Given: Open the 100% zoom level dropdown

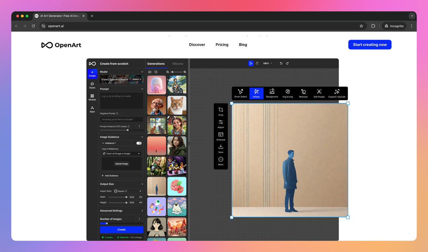Looking at the screenshot, I should [x=267, y=63].
